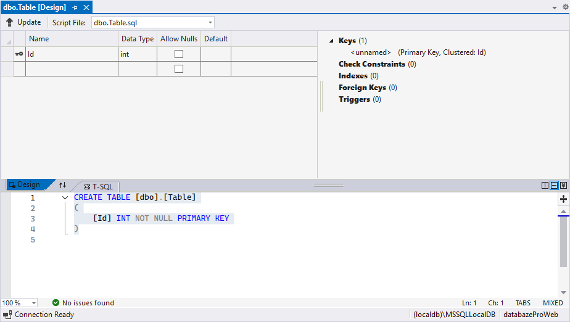The height and width of the screenshot is (322, 570).
Task: Click the PRIMARY KEY keyword in code
Action: pos(203,218)
